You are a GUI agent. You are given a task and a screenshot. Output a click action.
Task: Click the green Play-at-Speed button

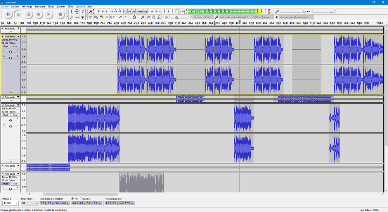point(167,17)
